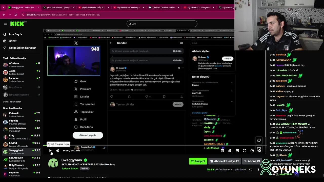Open Elwind League of Legends channel
This screenshot has width=324, height=182.
(x=22, y=144)
